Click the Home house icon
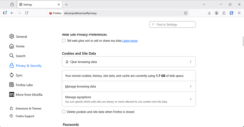Viewport: 244px width, 127px height. point(12,46)
